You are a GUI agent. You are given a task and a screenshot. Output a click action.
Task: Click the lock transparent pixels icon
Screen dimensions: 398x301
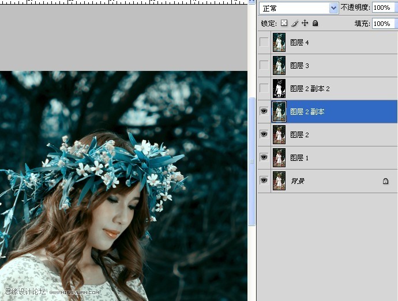click(x=284, y=24)
